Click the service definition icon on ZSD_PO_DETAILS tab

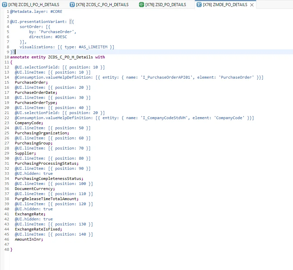(141, 5)
